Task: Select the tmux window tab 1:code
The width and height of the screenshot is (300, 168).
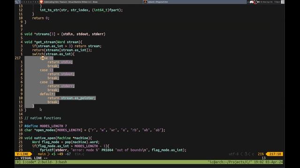Action: pyautogui.click(x=29, y=162)
